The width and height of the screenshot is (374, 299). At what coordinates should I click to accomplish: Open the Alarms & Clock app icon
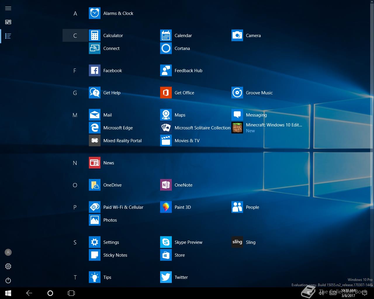pos(95,13)
